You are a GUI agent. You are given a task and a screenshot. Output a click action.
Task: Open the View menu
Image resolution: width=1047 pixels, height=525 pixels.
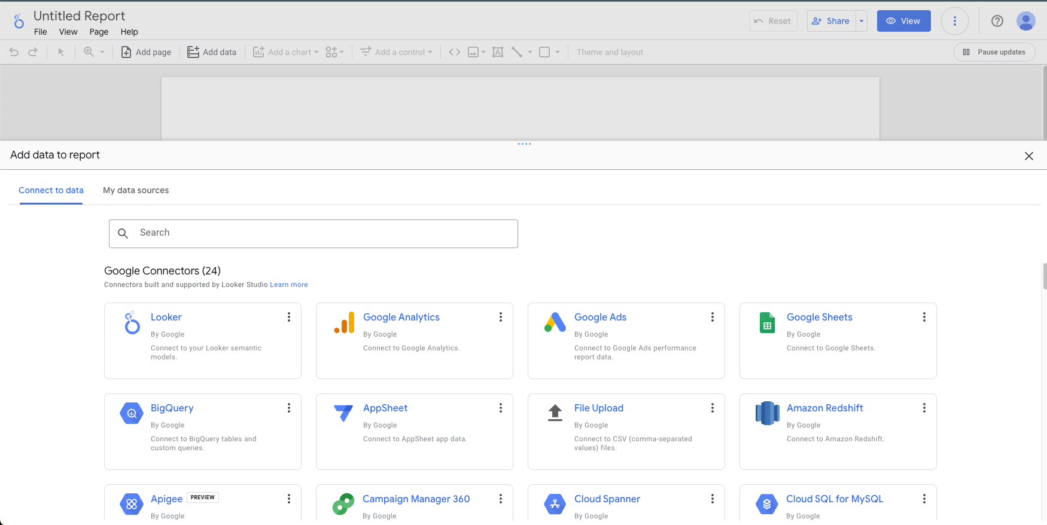(68, 32)
